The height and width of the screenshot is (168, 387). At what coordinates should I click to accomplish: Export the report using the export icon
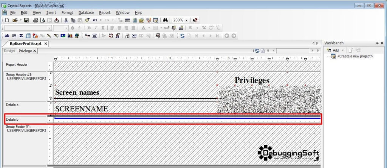57,20
